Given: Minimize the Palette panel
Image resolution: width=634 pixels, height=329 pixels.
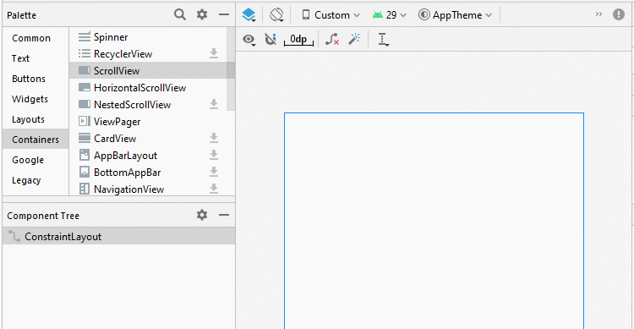Looking at the screenshot, I should pyautogui.click(x=224, y=14).
